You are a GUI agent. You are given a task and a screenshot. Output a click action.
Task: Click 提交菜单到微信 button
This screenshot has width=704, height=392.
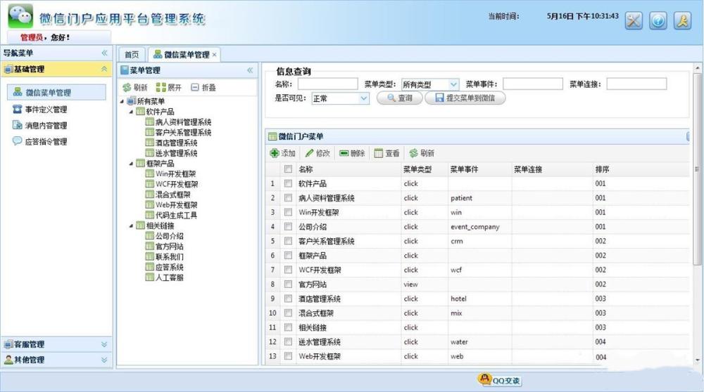click(465, 98)
